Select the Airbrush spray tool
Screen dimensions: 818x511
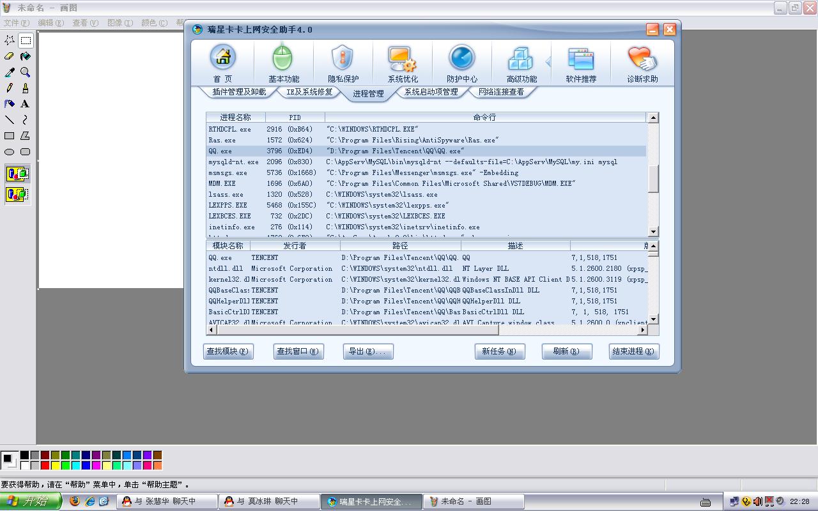[10, 104]
